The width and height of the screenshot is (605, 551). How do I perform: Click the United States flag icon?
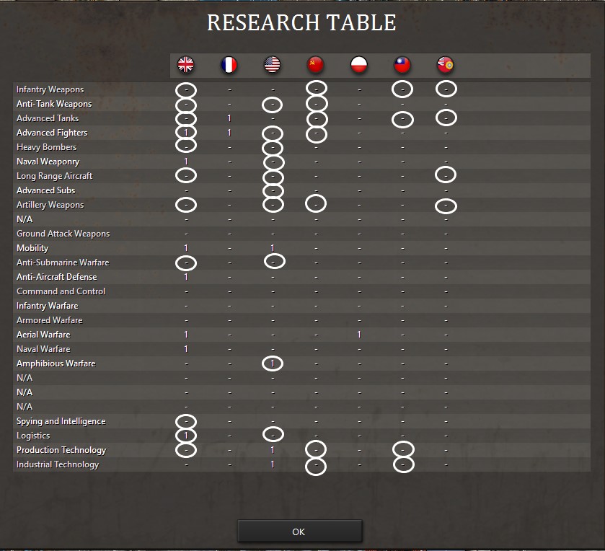(272, 64)
